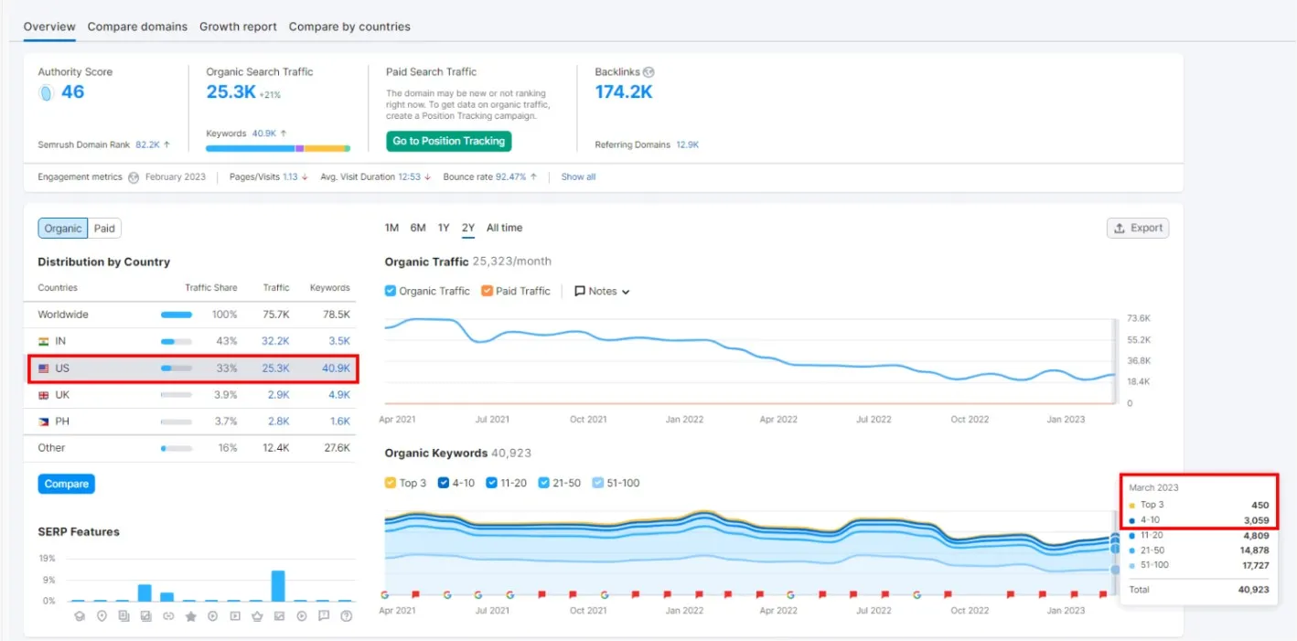Click the blue Compare button
The image size is (1297, 641).
(x=67, y=484)
